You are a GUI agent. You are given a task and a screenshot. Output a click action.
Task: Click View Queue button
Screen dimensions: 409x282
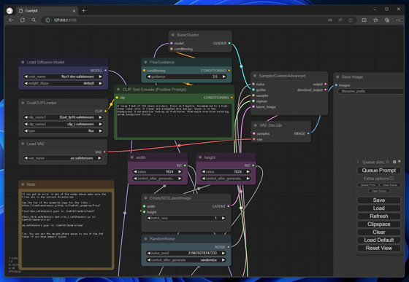tap(390, 184)
